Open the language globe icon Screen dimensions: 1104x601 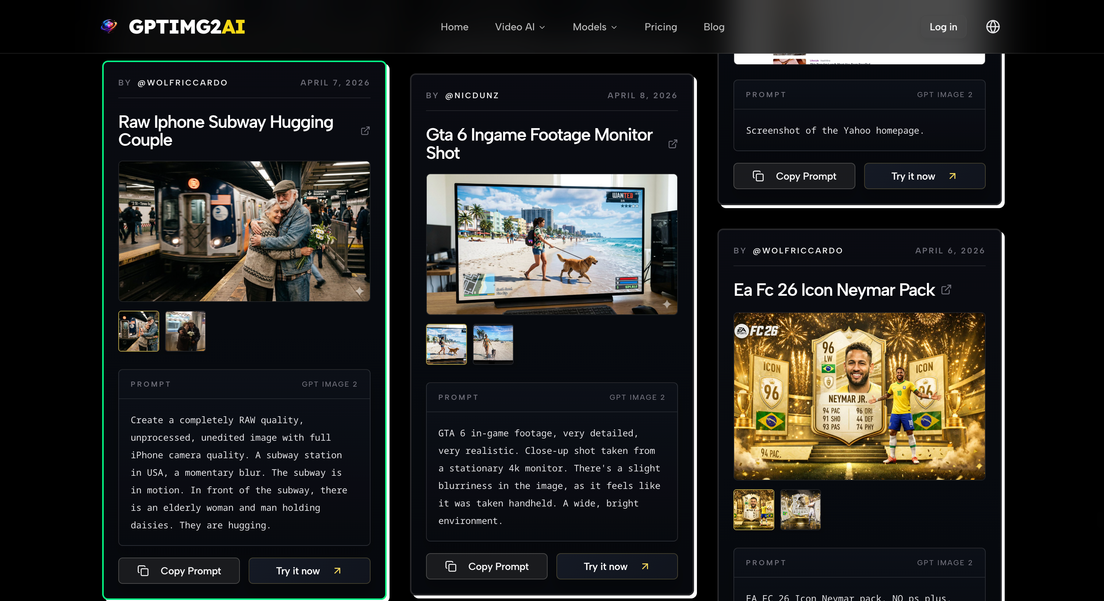pyautogui.click(x=993, y=27)
